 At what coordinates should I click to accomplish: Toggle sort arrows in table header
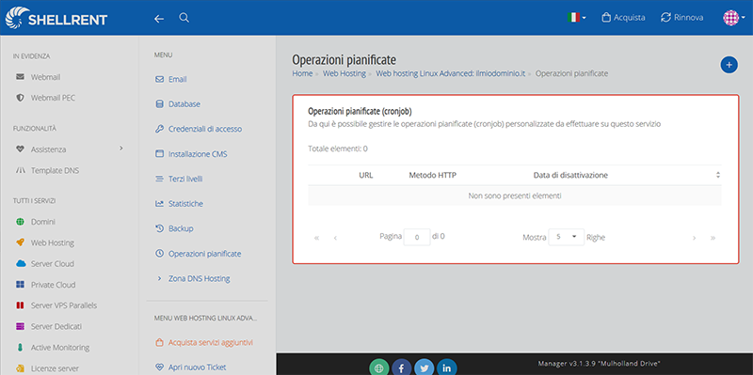pyautogui.click(x=718, y=175)
